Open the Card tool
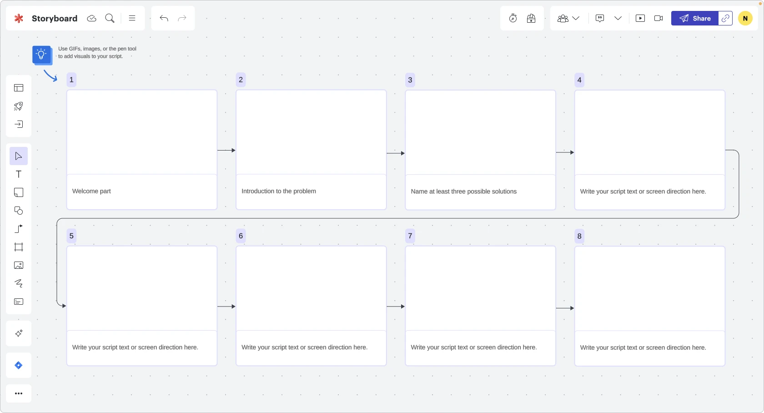This screenshot has height=413, width=764. pos(19,302)
